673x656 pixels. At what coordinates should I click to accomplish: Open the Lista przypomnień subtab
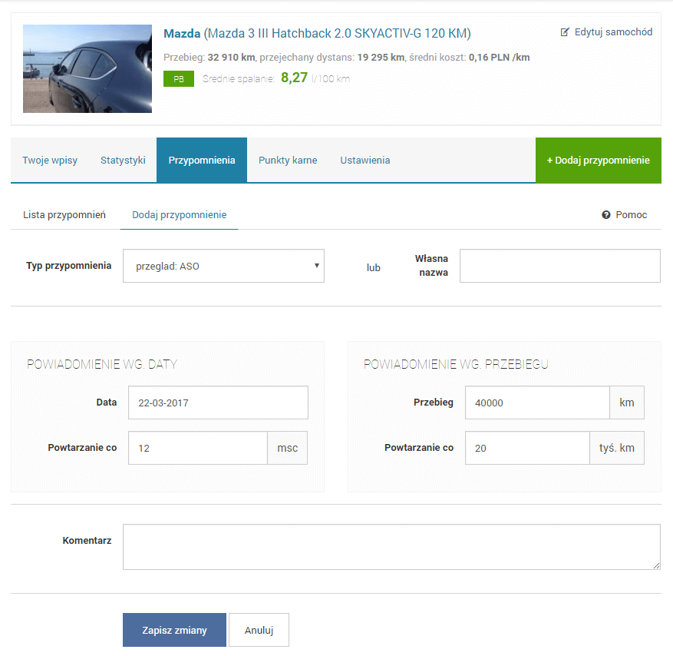(64, 215)
